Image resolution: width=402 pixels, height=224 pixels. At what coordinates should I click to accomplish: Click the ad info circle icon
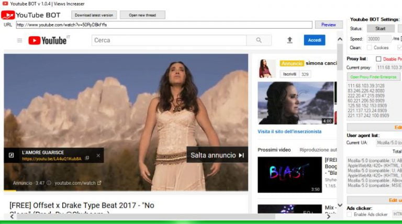click(49, 183)
